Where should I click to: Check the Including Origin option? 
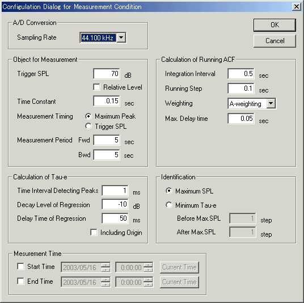pyautogui.click(x=94, y=232)
